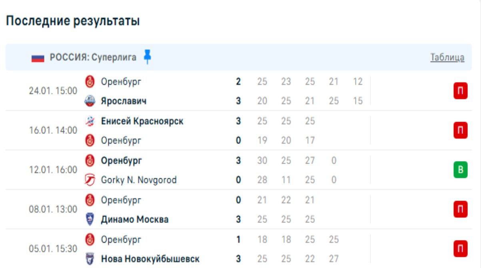Click the Динамо Москва team logo
Screen dimensions: 481x268
click(x=90, y=219)
